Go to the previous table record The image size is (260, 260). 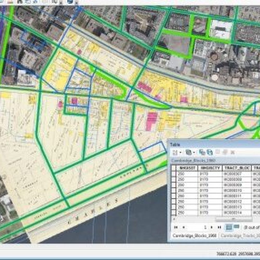tap(184, 227)
